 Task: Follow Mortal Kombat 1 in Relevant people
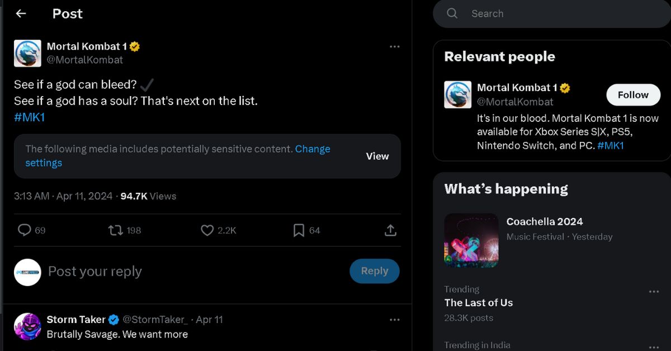pos(633,95)
